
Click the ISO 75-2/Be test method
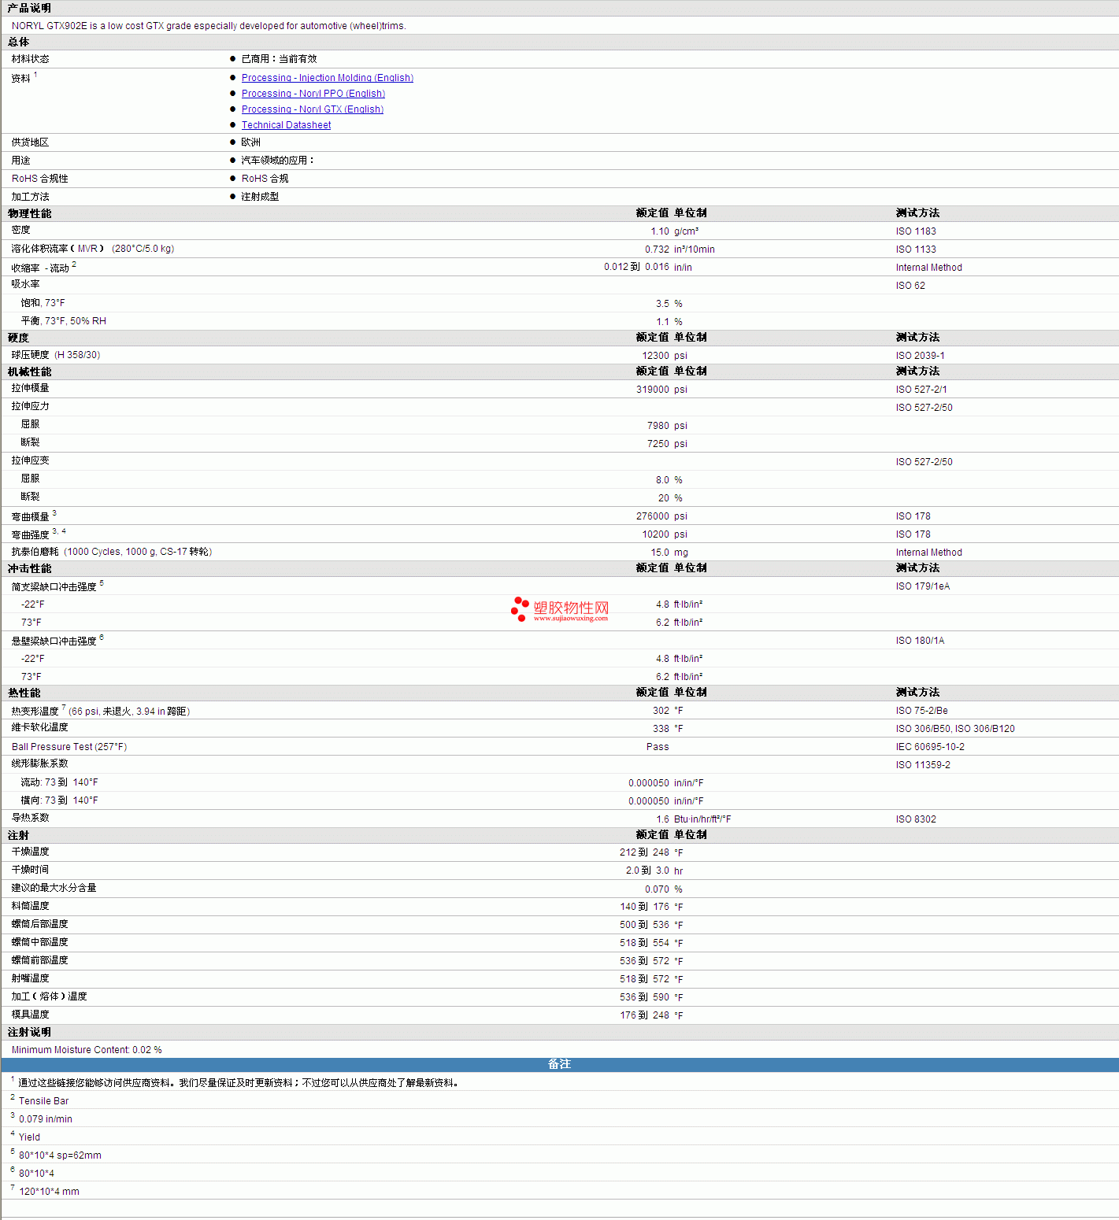click(x=922, y=711)
